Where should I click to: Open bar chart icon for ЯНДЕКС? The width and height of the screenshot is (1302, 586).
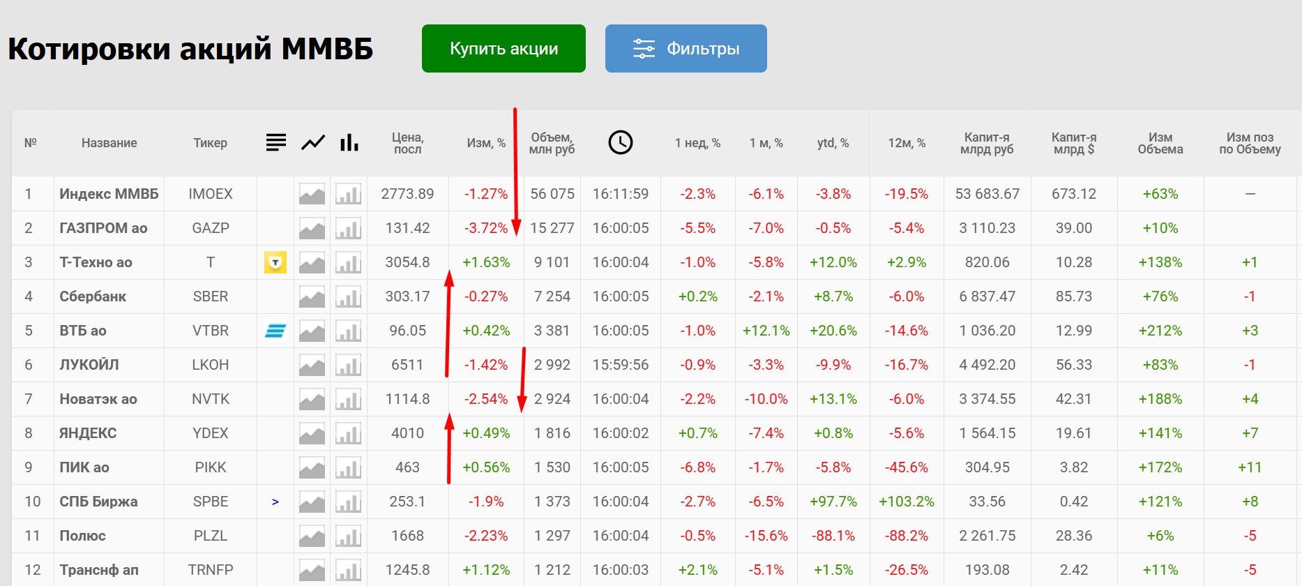tap(348, 433)
